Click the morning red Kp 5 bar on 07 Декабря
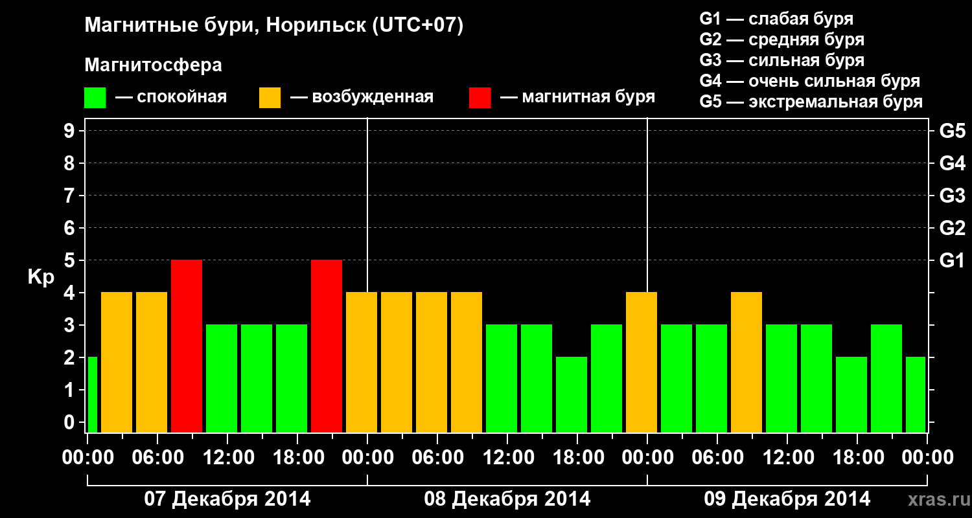Screen dimensions: 972x518 [187, 346]
